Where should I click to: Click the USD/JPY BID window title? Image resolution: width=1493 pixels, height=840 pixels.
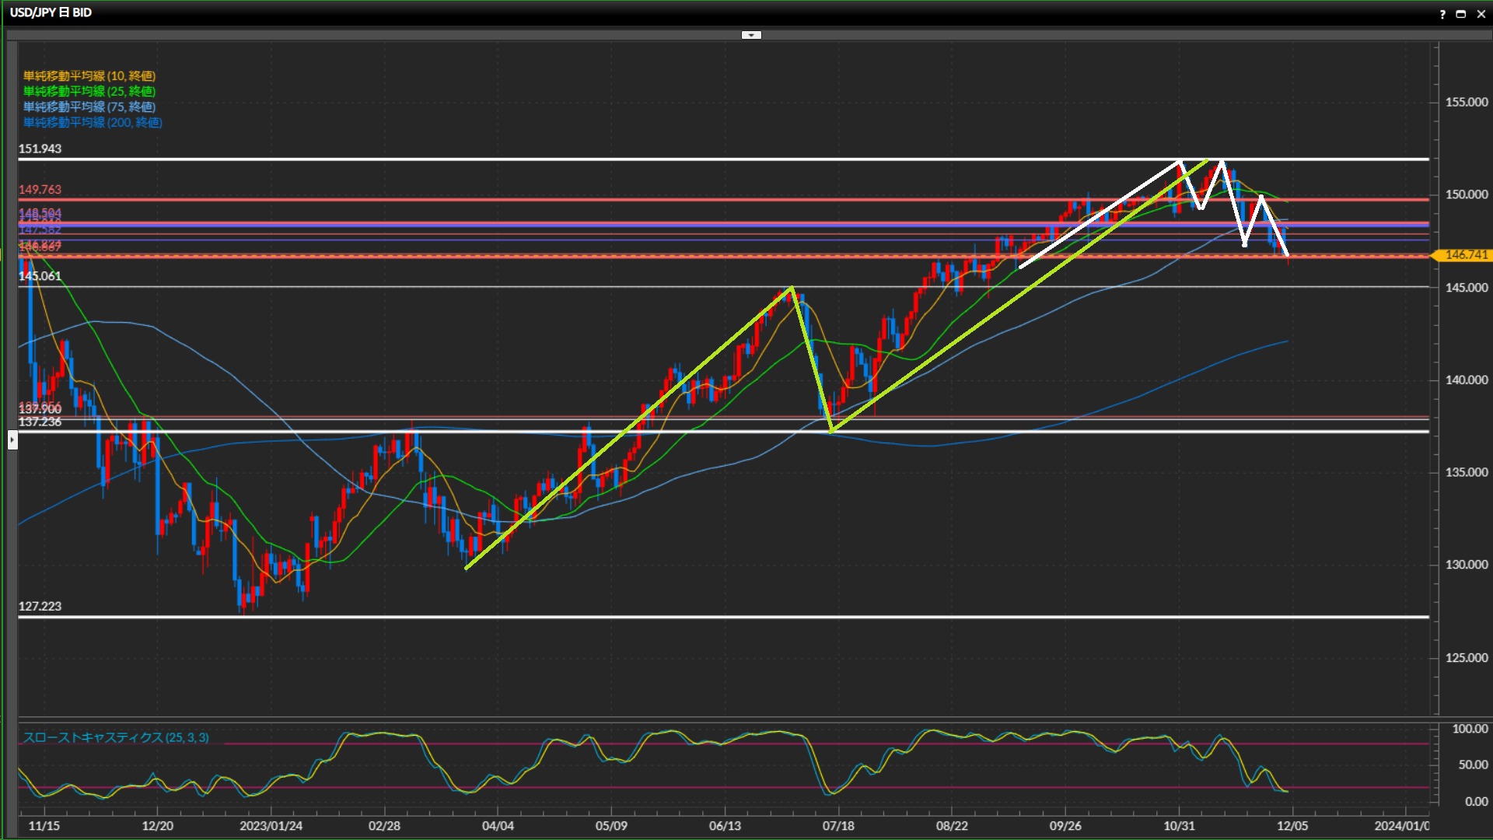point(51,12)
